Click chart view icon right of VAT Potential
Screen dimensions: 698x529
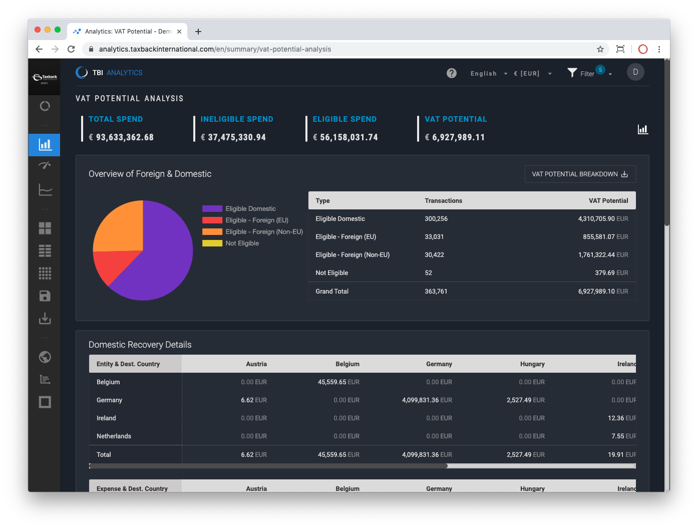[643, 129]
